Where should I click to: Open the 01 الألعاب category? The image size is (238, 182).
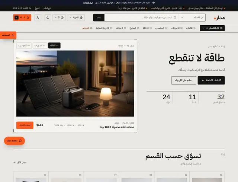[x=191, y=28]
